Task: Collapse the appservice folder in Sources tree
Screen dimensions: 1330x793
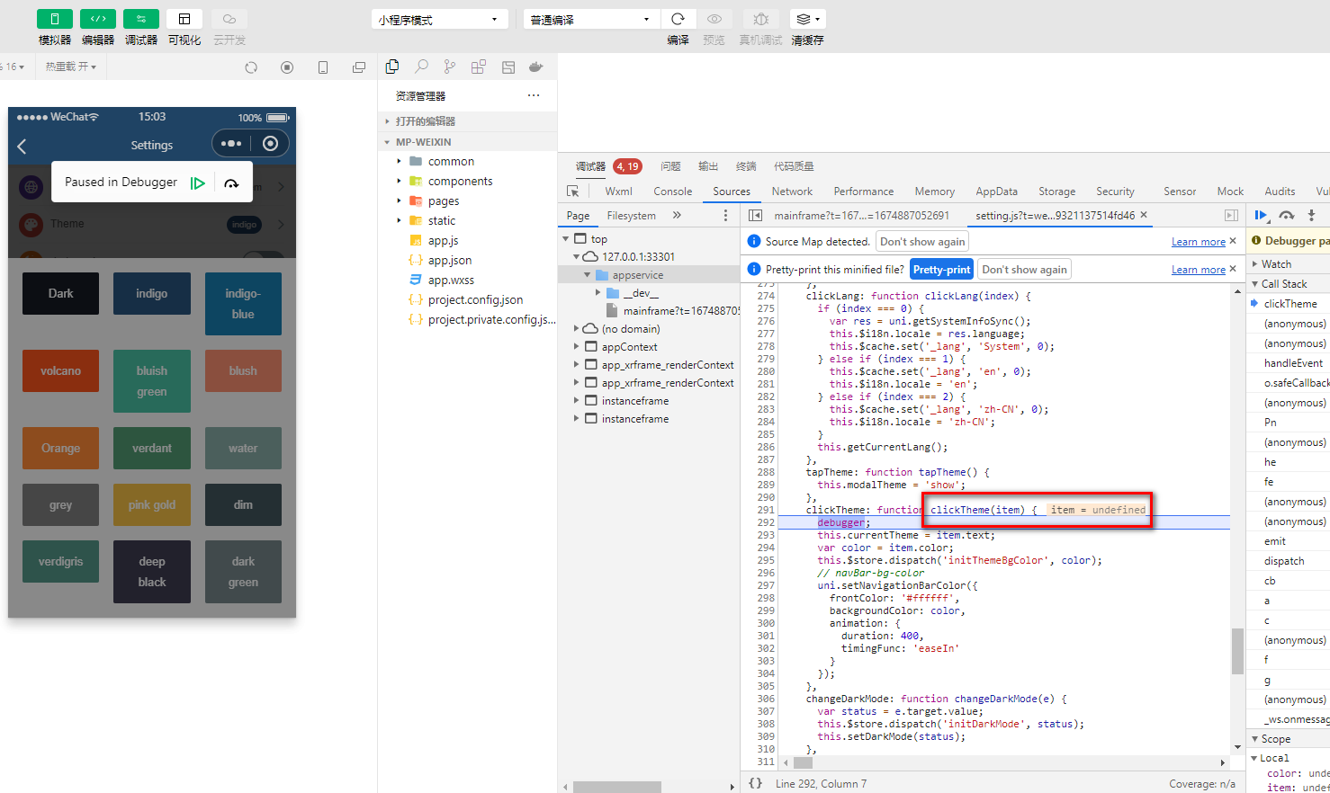Action: click(x=588, y=275)
